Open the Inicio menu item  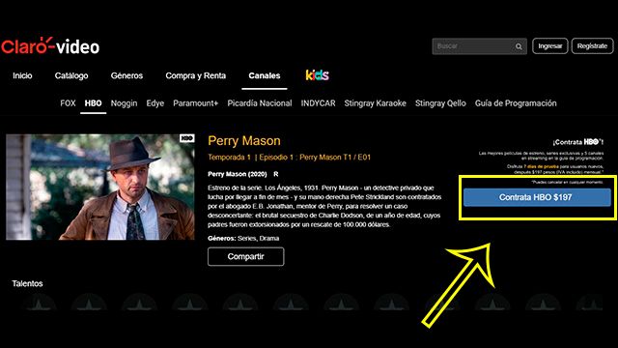pos(22,75)
